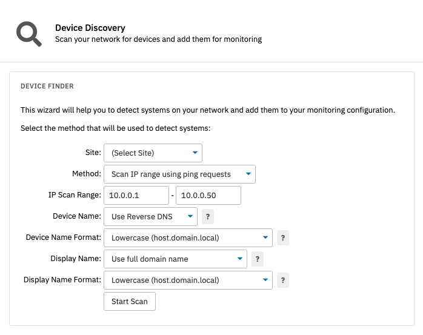Open help for the Device Name setting
The height and width of the screenshot is (335, 423).
pos(207,216)
